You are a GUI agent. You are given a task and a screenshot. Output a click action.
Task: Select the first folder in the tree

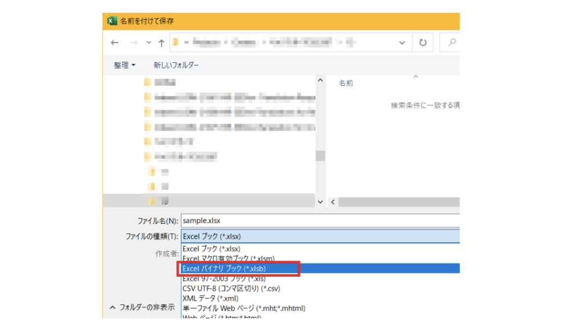point(160,82)
